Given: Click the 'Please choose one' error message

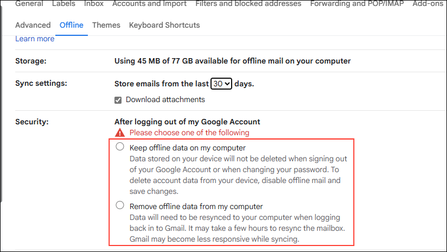Looking at the screenshot, I should coord(189,133).
